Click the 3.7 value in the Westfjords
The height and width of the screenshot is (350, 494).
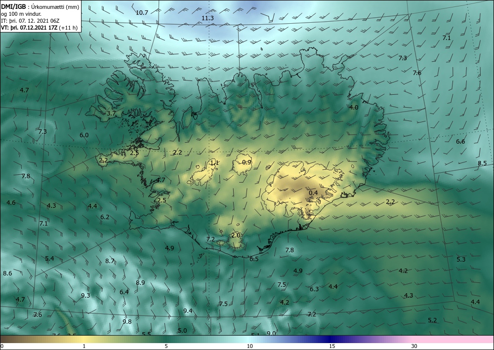[x=111, y=114]
